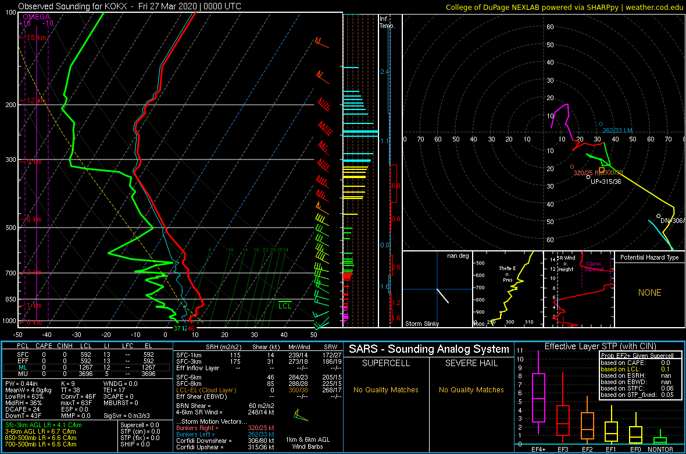
Task: Click the 'Corfidi Downshear = 306/80 kt' line
Action: 225,441
